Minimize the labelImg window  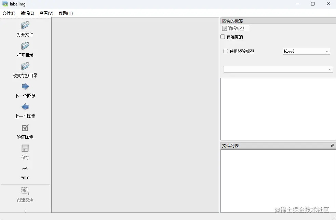pos(297,4)
